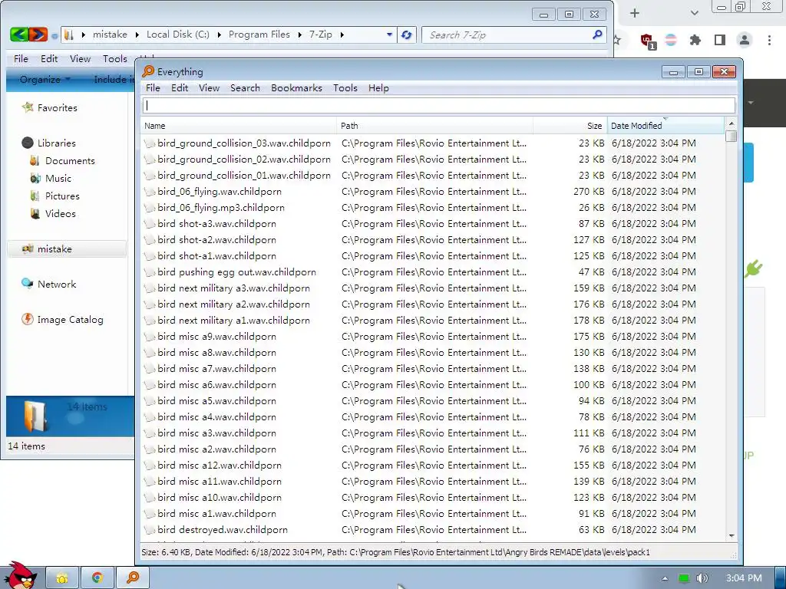Click the green Back arrow in Explorer
Image resolution: width=786 pixels, height=589 pixels.
(x=19, y=35)
